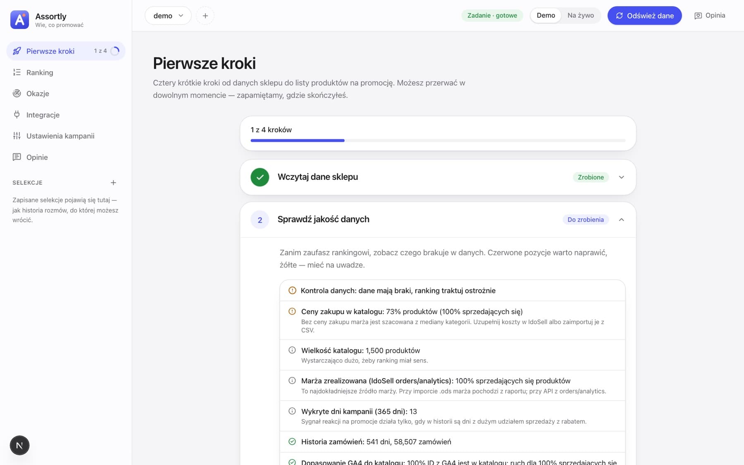Click info icon beside Wykryte dni kampanii
Viewport: 744px width, 465px height.
[292, 411]
